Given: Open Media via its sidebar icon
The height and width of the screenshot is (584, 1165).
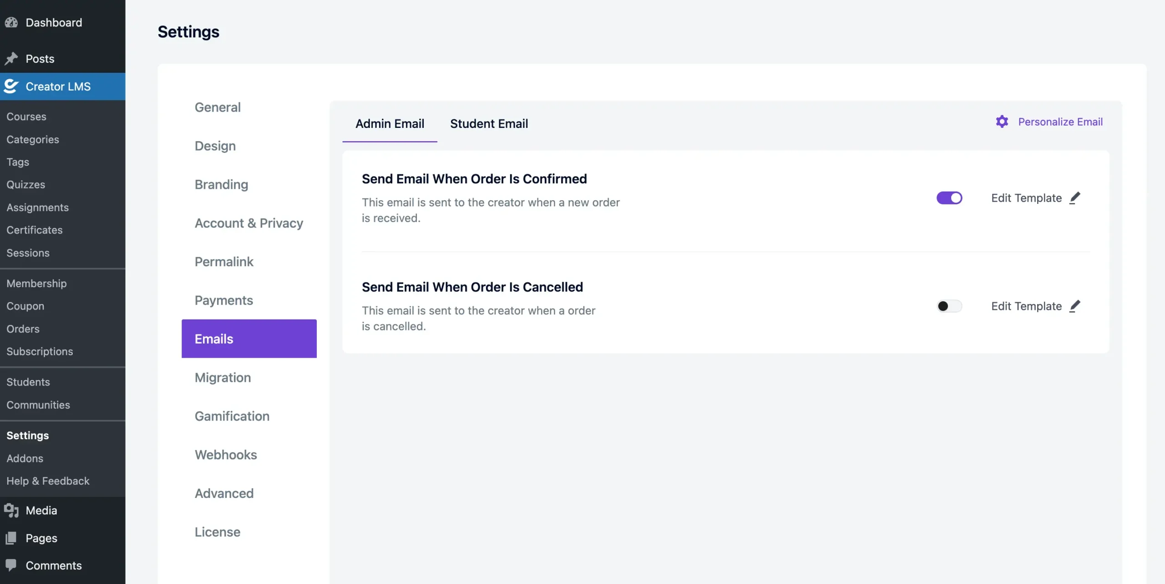Looking at the screenshot, I should (12, 510).
